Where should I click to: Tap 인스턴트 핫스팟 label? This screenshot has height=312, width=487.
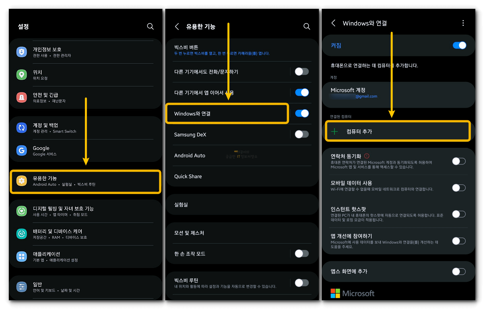tap(348, 209)
